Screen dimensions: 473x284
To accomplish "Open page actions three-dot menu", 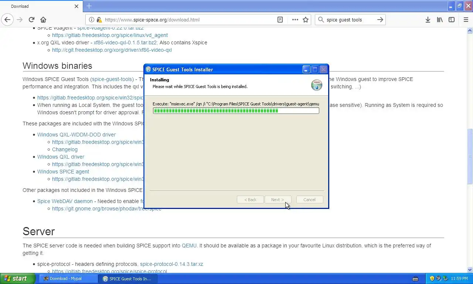I will click(295, 20).
